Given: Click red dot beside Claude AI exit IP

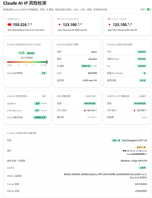Looking at the screenshot, I should point(109,25).
